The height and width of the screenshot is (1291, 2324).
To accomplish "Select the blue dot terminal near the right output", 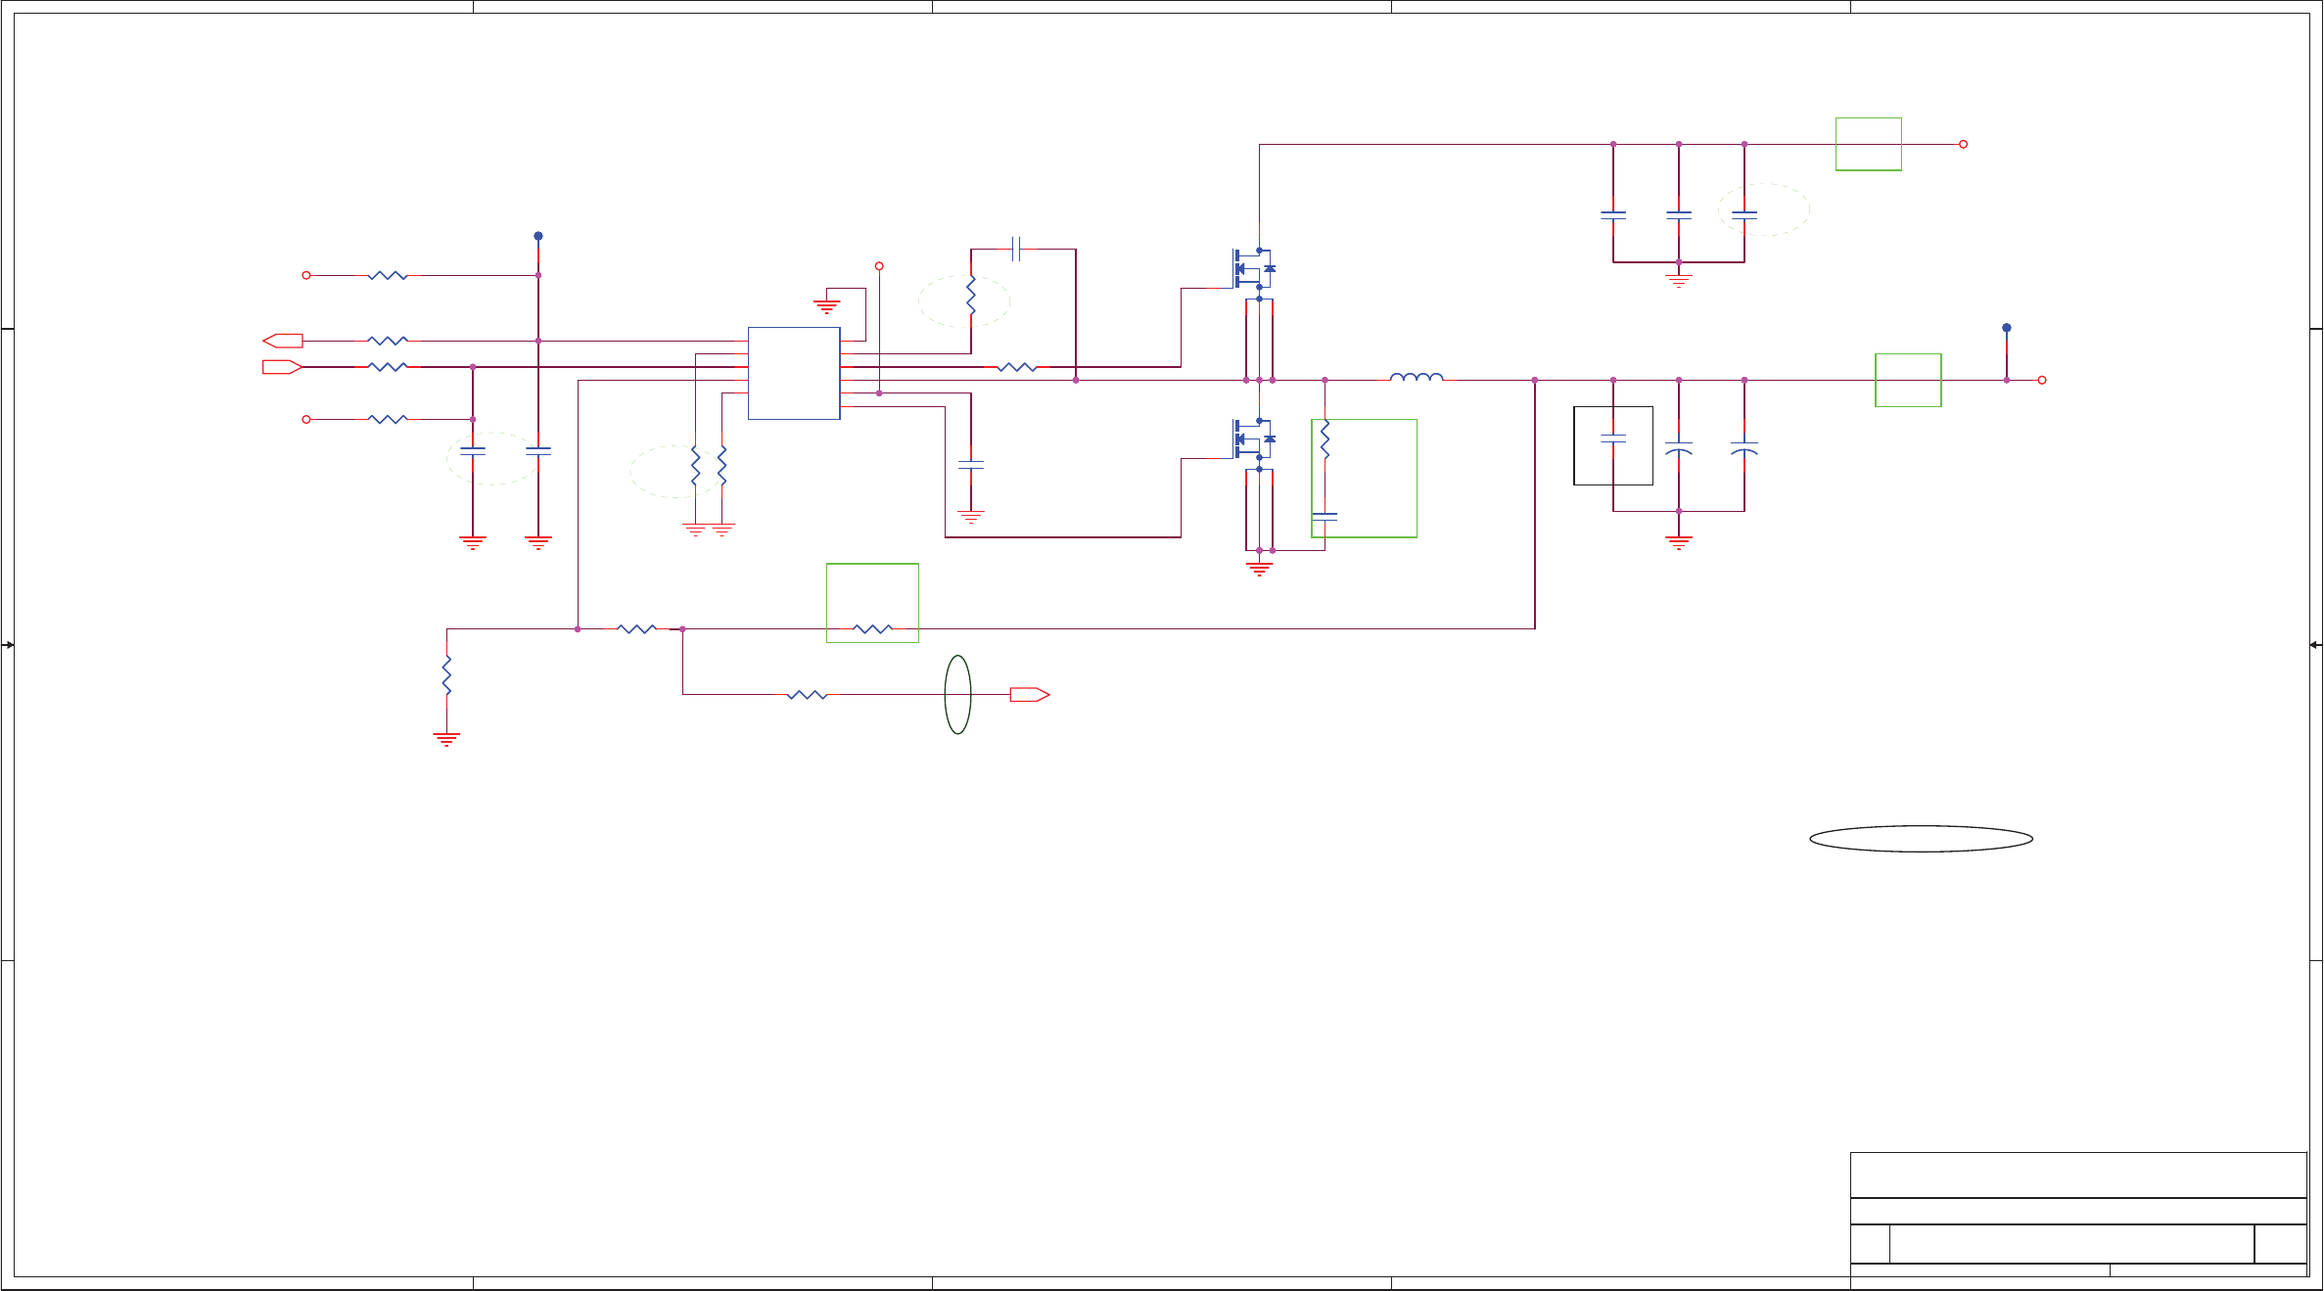I will [x=2006, y=328].
